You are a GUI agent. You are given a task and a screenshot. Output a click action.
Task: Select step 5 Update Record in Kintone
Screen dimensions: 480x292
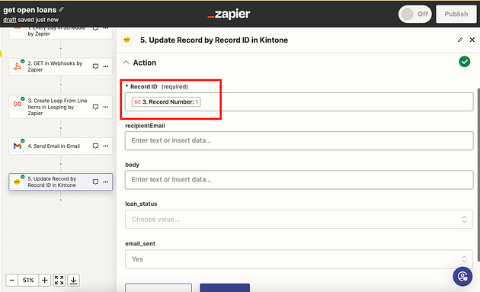pos(61,182)
